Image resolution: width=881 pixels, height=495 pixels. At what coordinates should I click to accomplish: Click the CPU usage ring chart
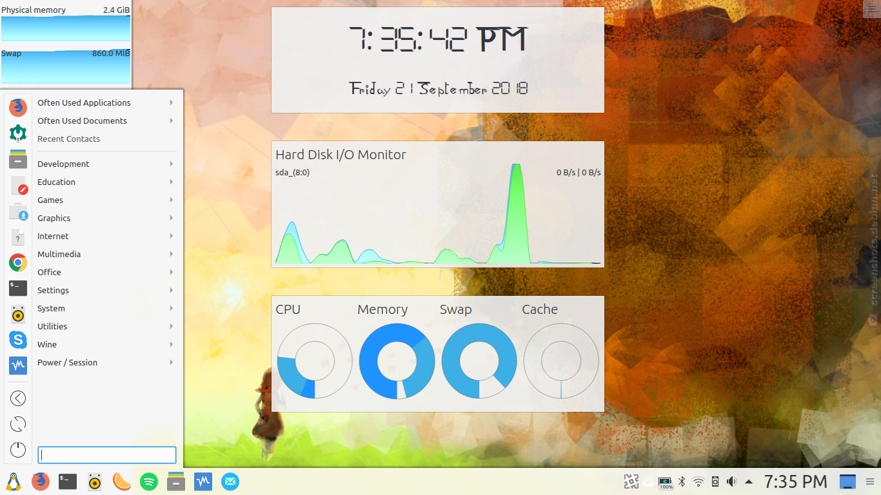[315, 361]
